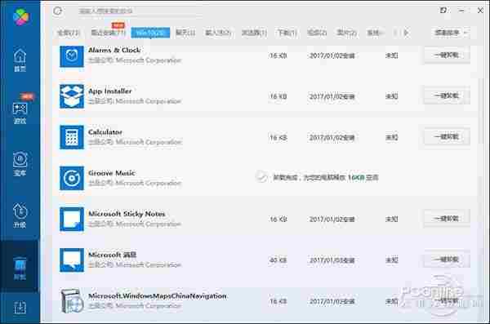Click the colorful app logo
490x324 pixels.
tap(21, 16)
